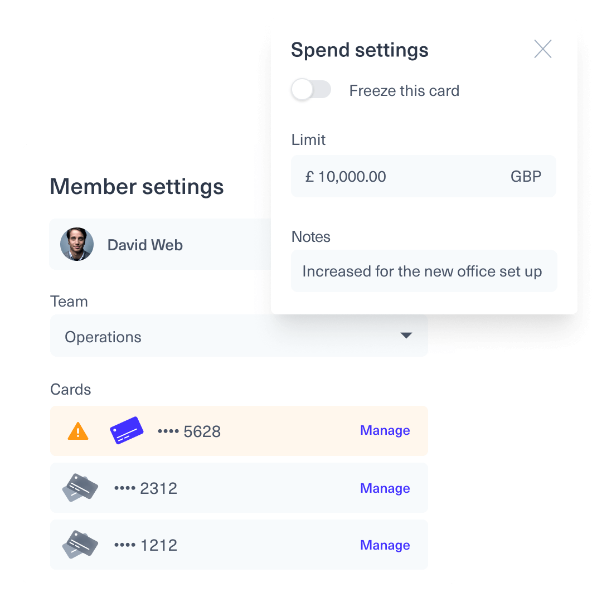Viewport: 602px width, 602px height.
Task: Manage the card ending 5628
Action: (385, 431)
